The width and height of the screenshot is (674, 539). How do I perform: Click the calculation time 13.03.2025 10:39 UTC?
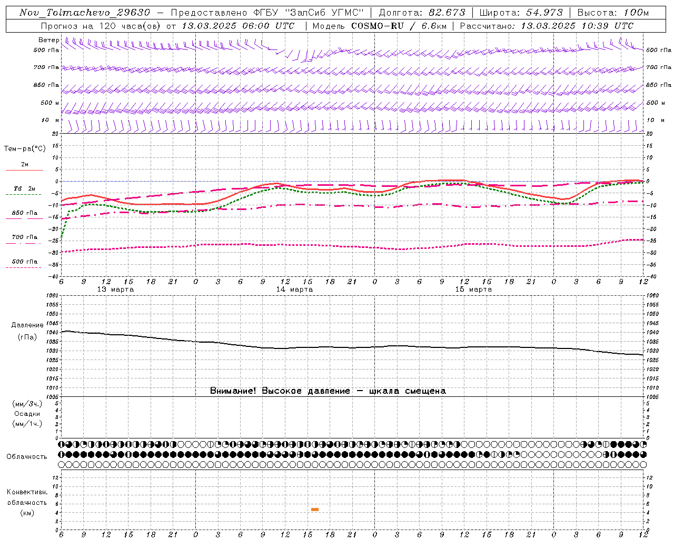pyautogui.click(x=577, y=26)
